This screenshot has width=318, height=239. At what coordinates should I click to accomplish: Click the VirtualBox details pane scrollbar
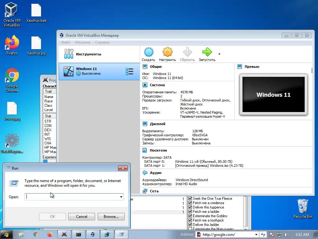click(x=312, y=71)
